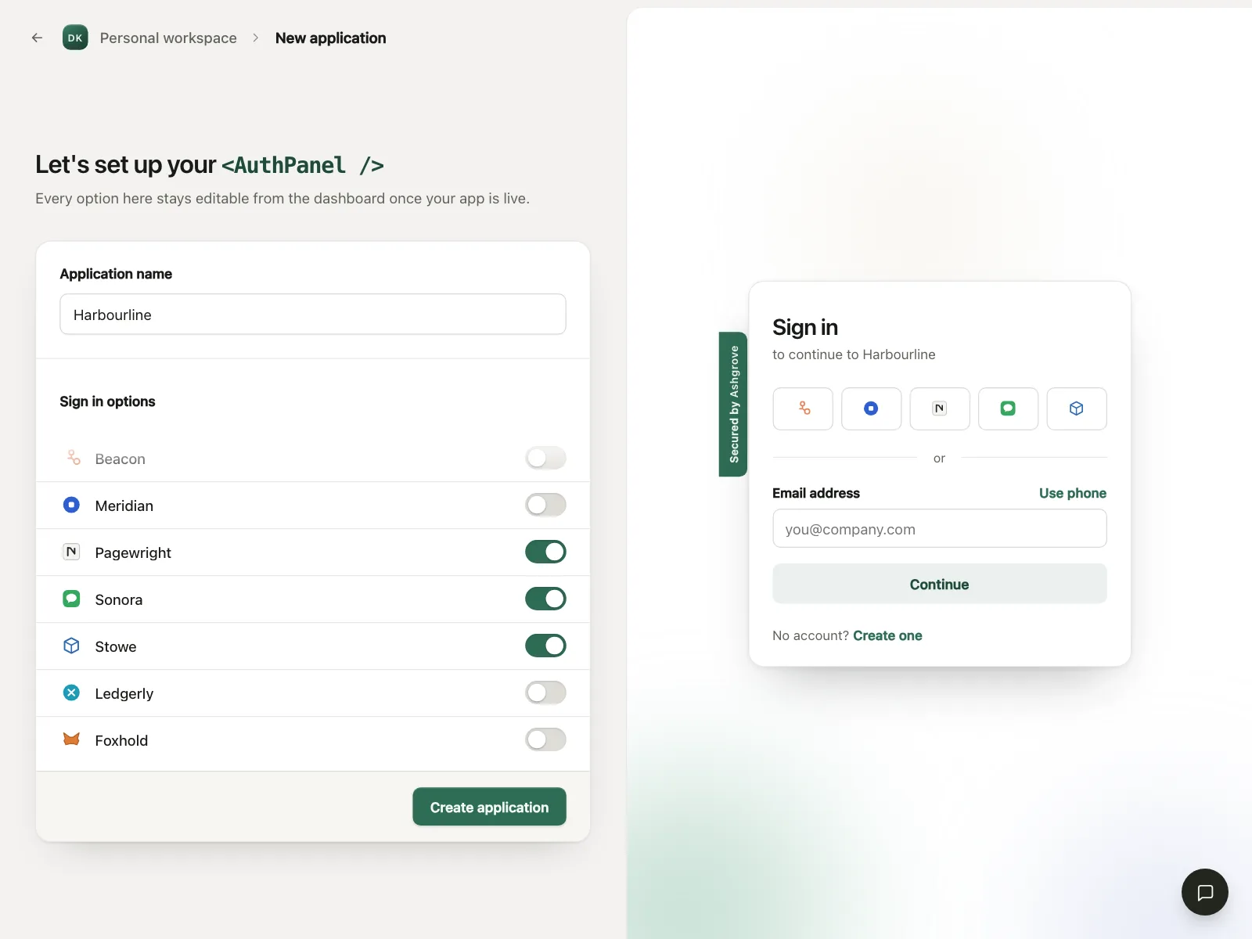Image resolution: width=1252 pixels, height=939 pixels.
Task: Click the Create one link
Action: 887,635
